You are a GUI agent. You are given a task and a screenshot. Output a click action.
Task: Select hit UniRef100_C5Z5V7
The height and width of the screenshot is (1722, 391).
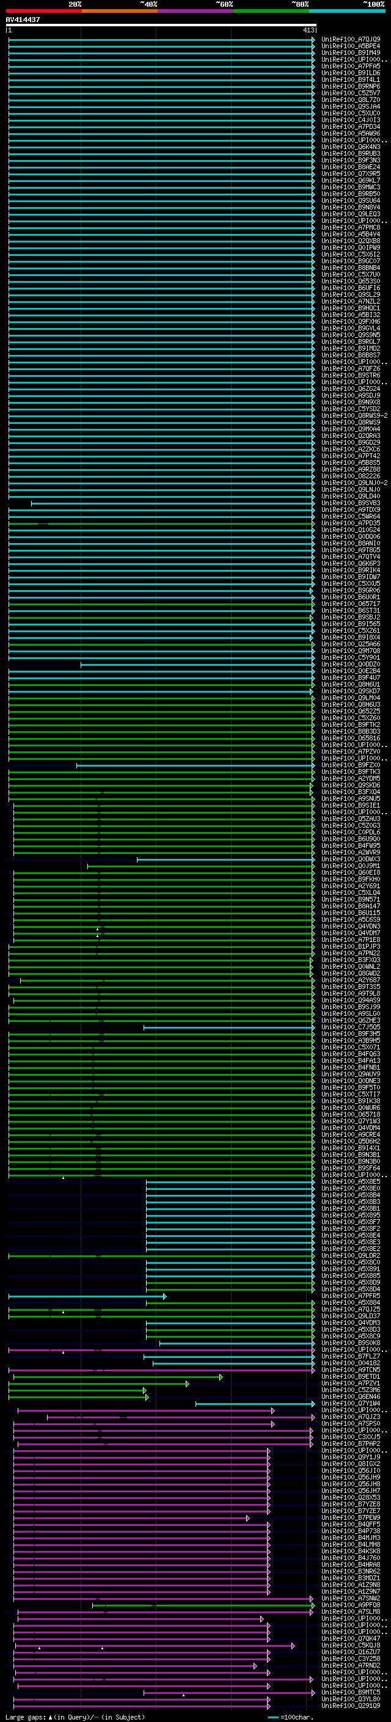coord(351,93)
